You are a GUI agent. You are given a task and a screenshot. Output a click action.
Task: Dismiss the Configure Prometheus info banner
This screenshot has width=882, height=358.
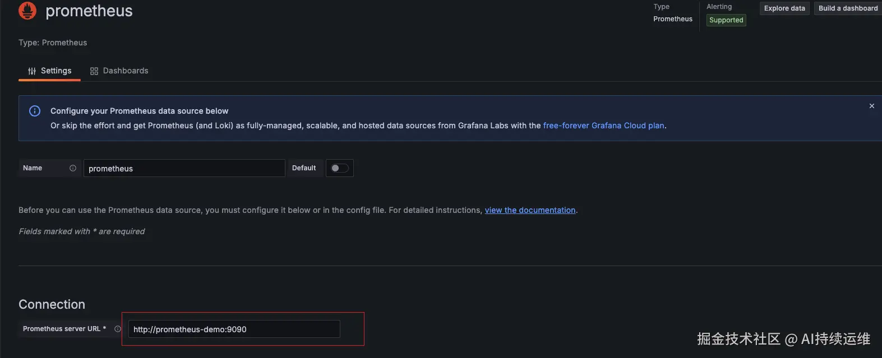pyautogui.click(x=872, y=106)
